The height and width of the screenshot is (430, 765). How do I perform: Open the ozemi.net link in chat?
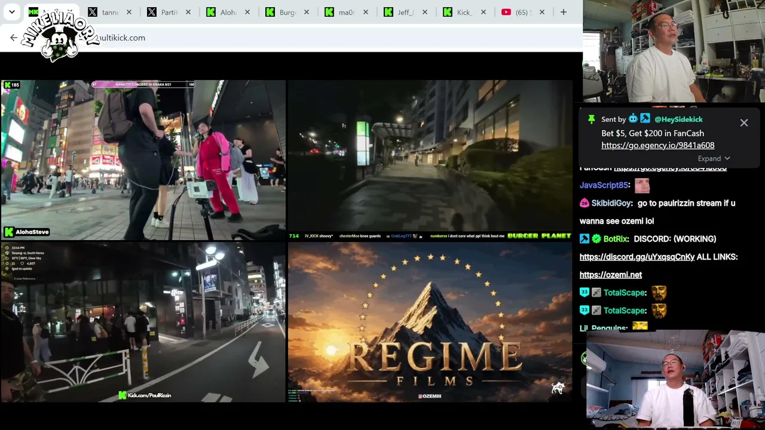(x=611, y=275)
